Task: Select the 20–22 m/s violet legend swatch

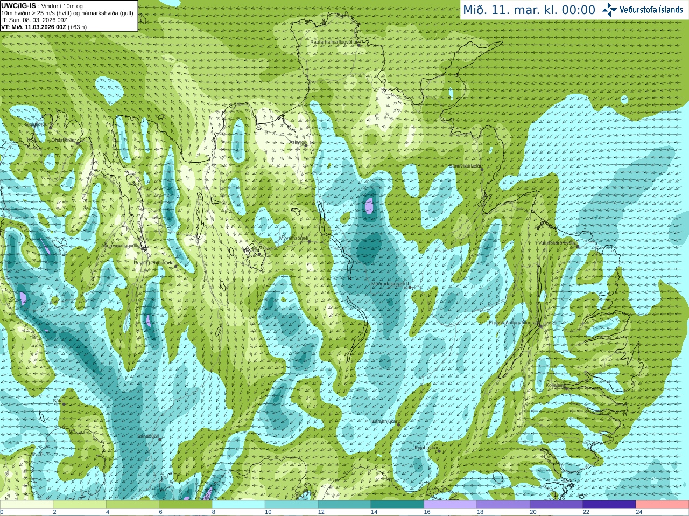Action: click(x=557, y=505)
